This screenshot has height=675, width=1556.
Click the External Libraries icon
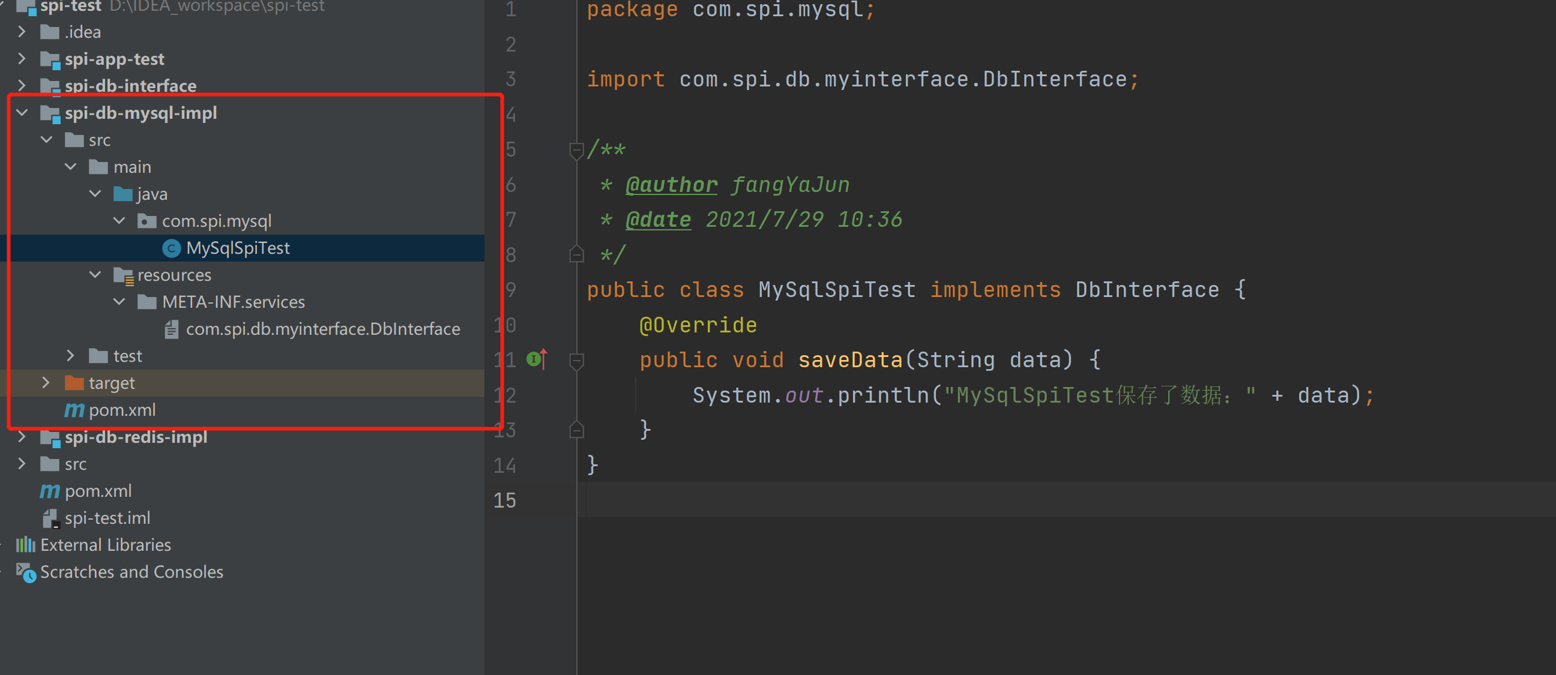click(25, 545)
